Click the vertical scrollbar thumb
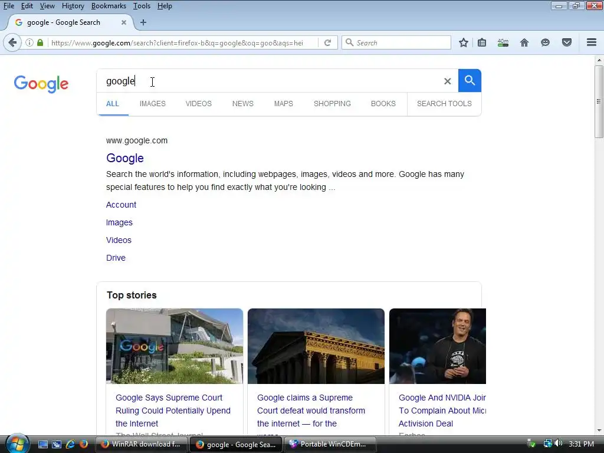Screen dimensions: 604x453 (x=599, y=101)
